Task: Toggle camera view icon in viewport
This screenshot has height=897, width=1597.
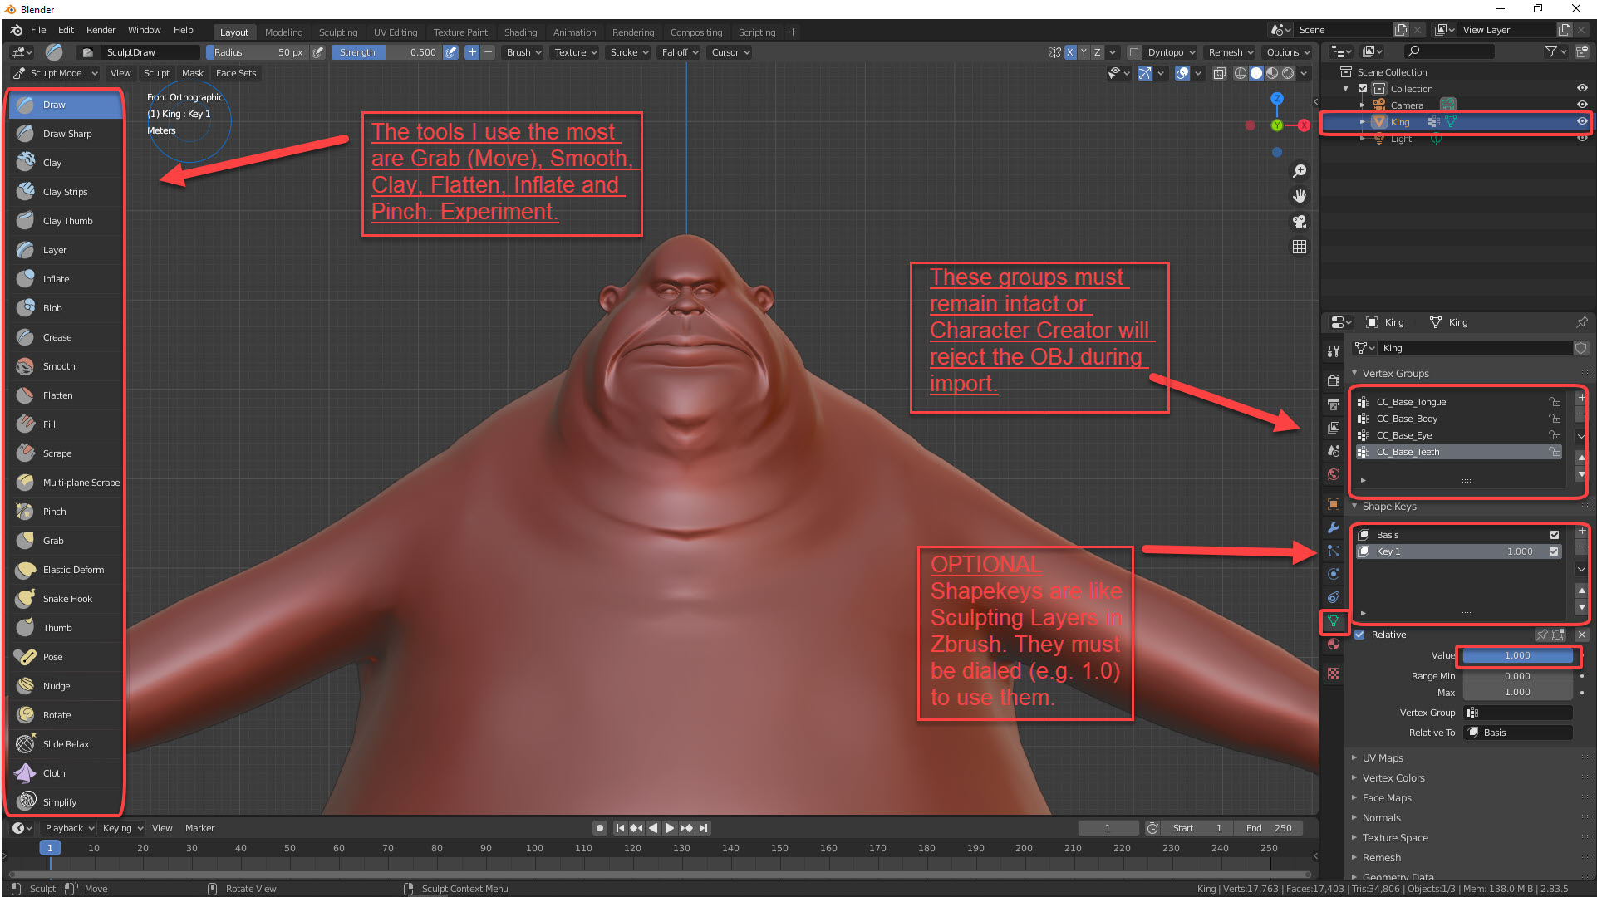Action: 1300,222
